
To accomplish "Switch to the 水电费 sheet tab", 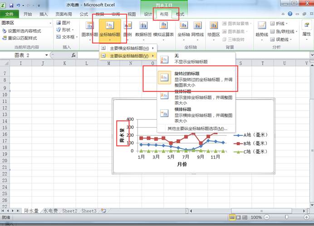I will click(50, 211).
